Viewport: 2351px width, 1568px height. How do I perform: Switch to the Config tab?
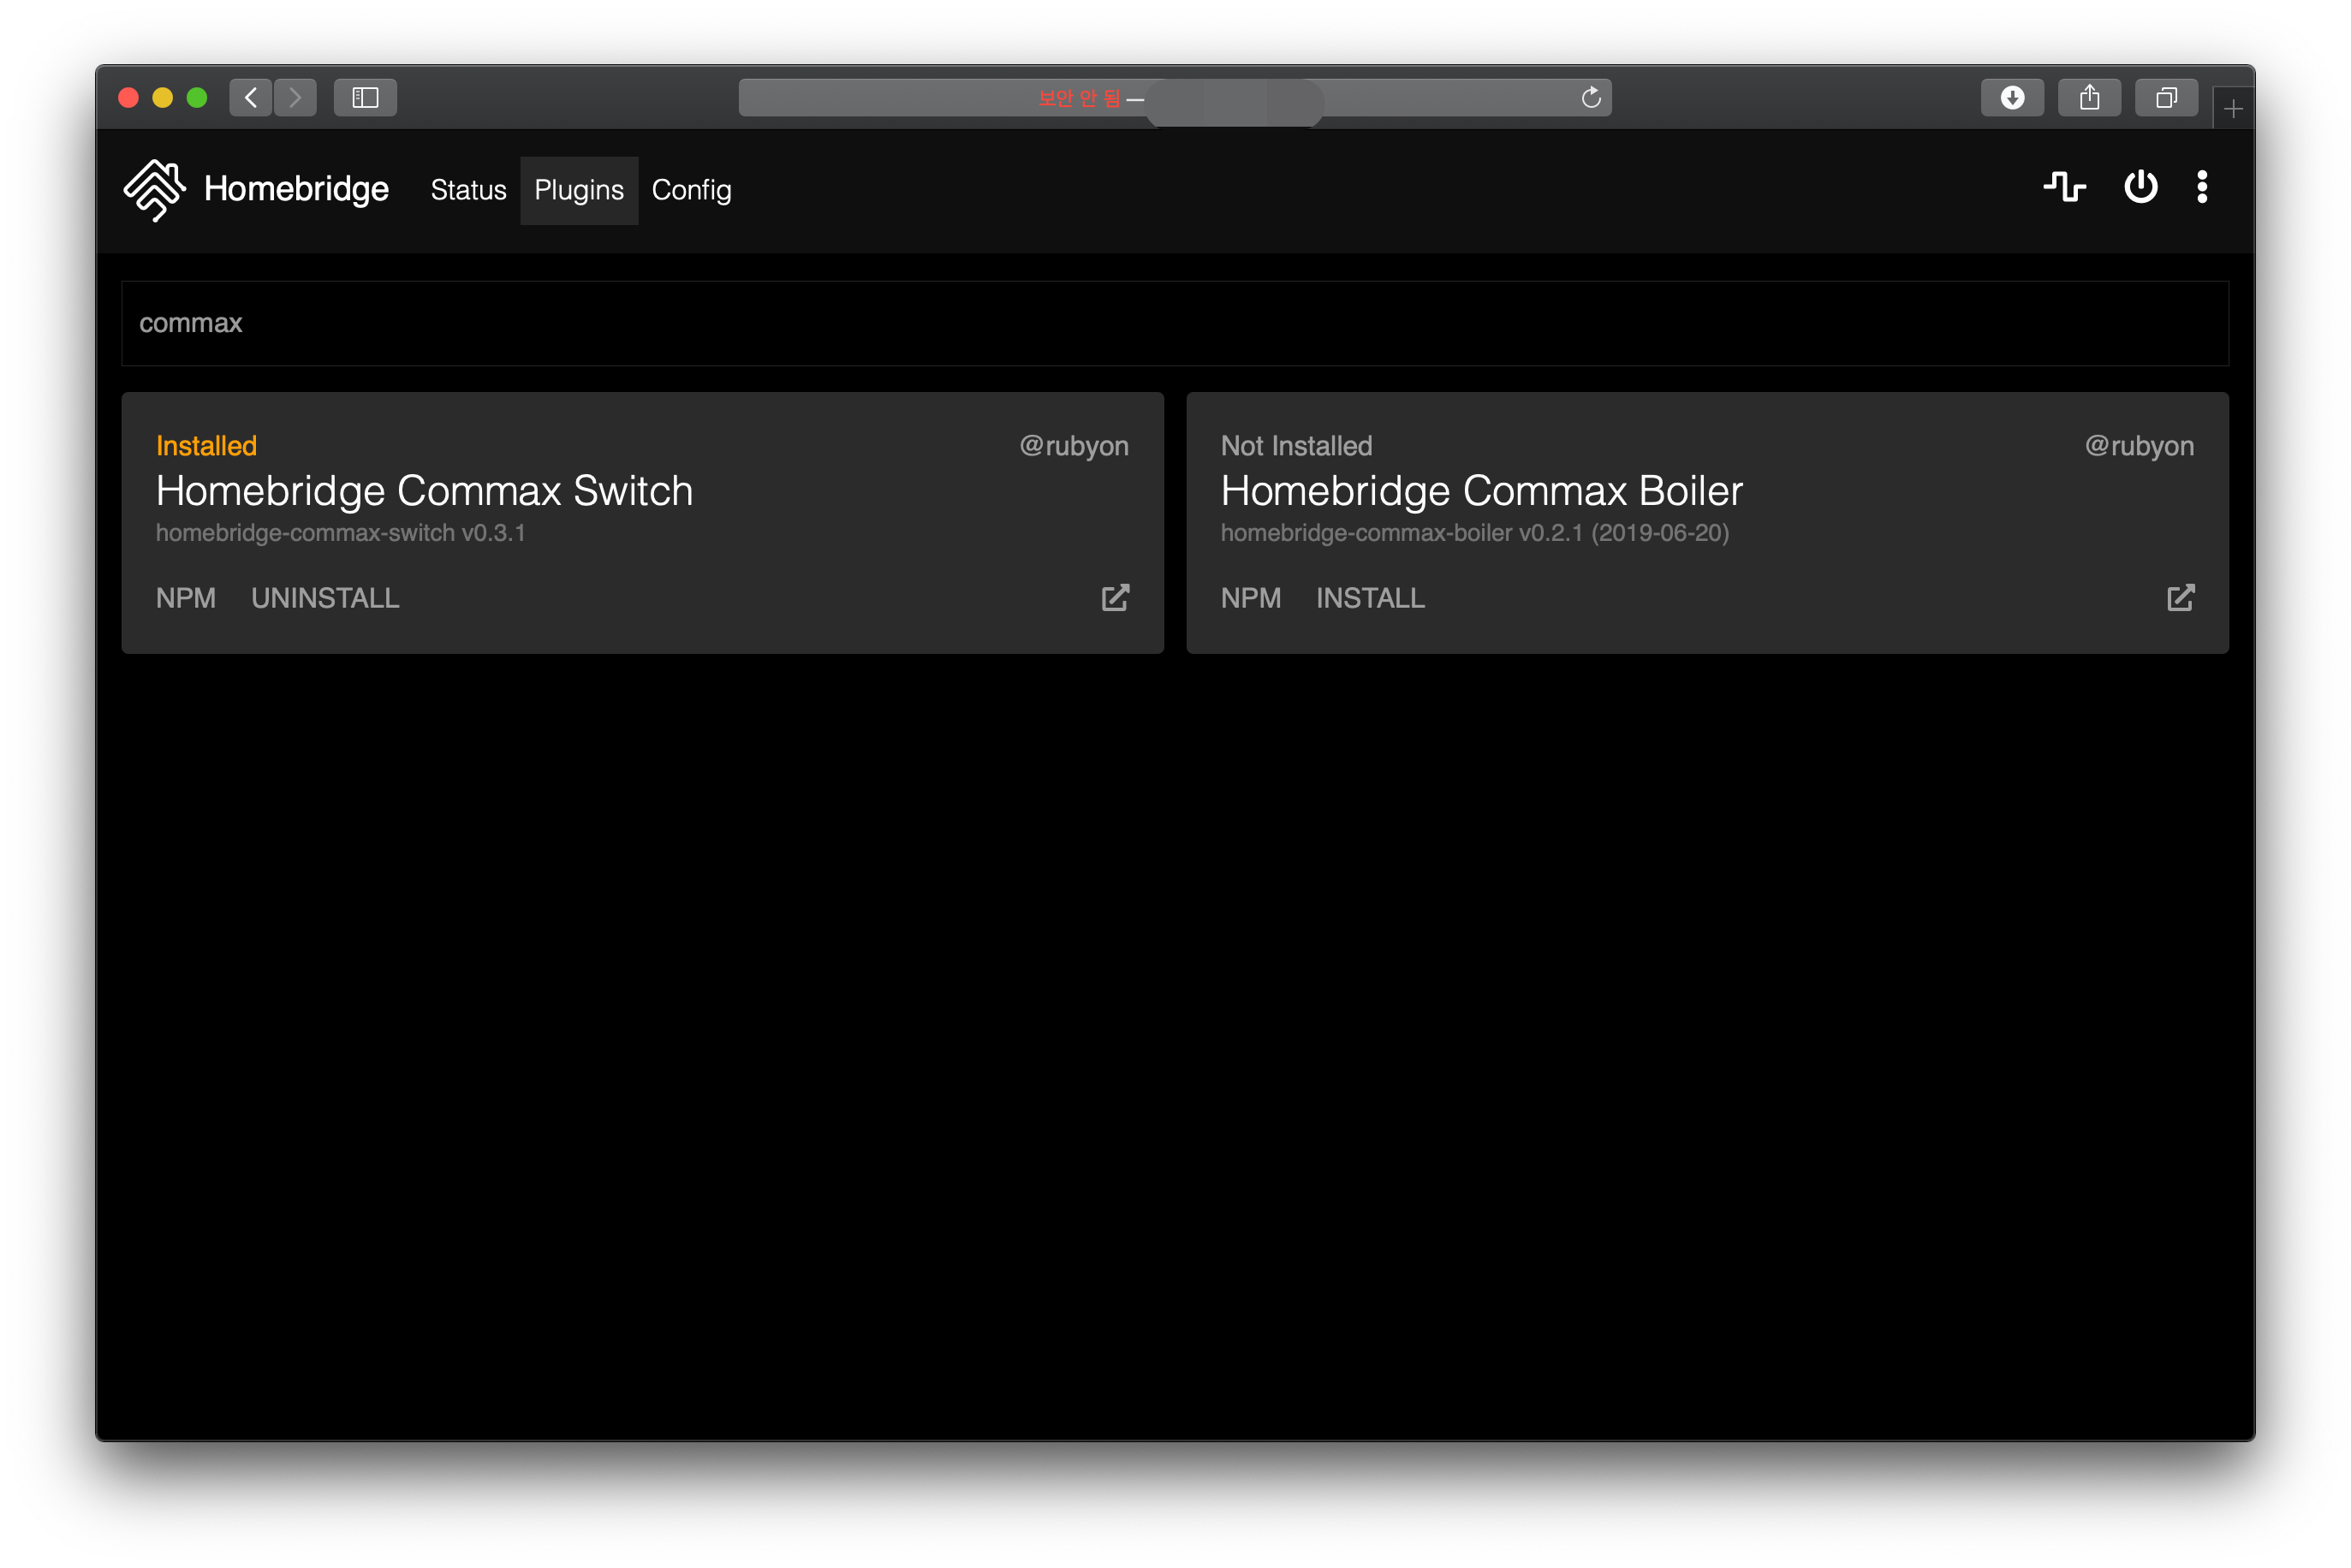click(691, 190)
